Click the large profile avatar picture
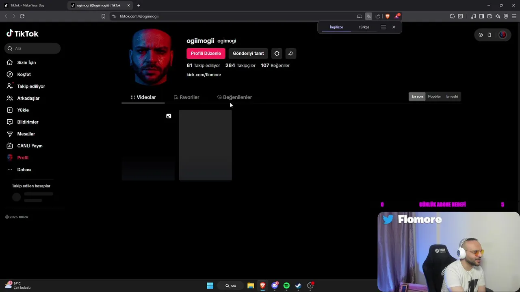Viewport: 520px width, 292px height. pos(151,57)
